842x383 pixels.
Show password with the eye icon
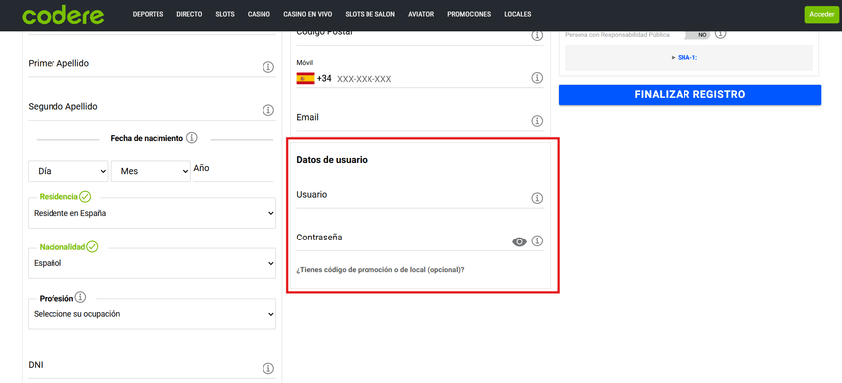coord(519,241)
